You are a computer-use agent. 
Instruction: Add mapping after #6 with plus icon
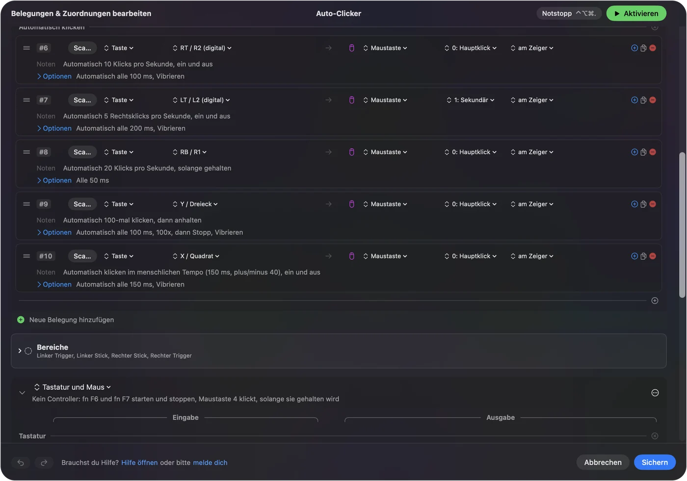coord(634,48)
